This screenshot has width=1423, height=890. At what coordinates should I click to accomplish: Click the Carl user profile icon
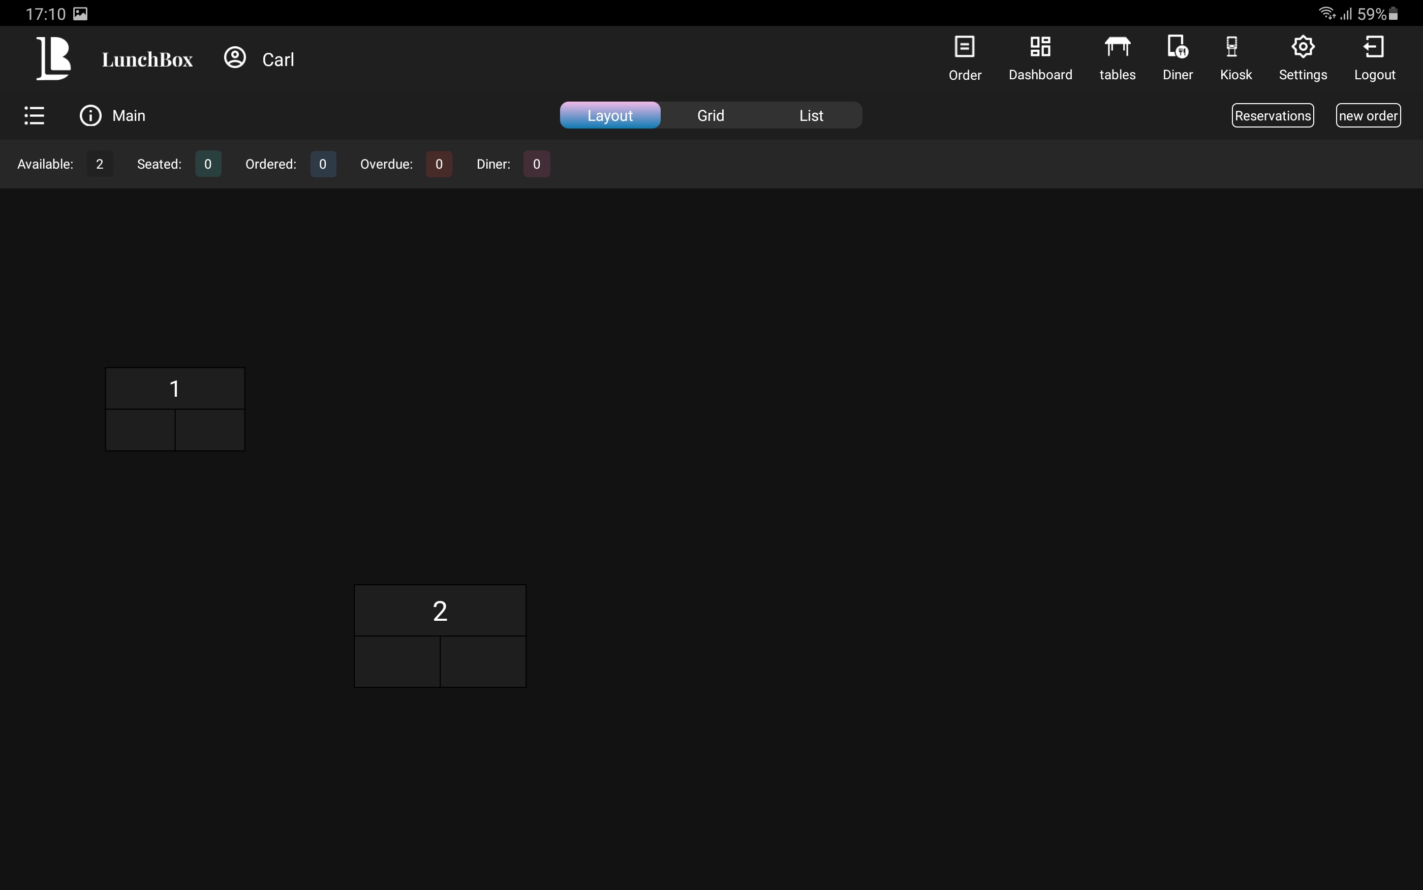[235, 58]
